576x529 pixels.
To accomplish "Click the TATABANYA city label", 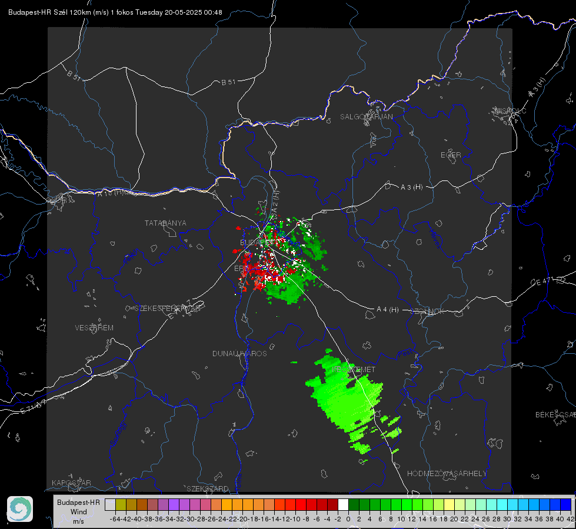I will pos(165,223).
